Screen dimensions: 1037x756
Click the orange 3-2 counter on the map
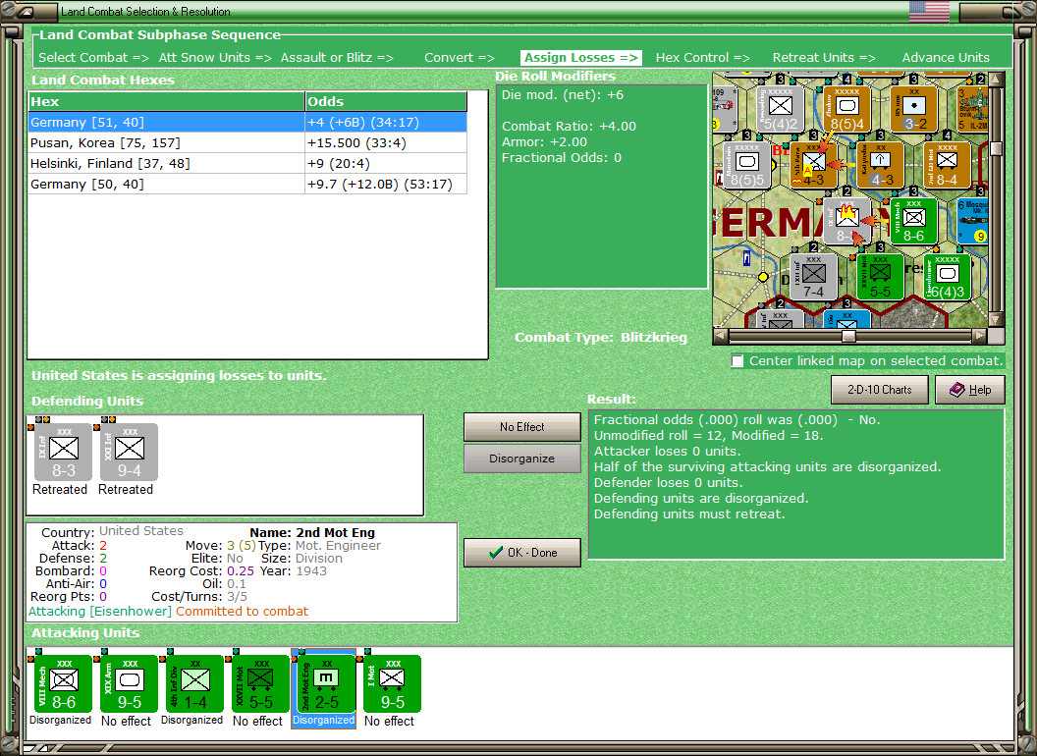click(x=913, y=109)
